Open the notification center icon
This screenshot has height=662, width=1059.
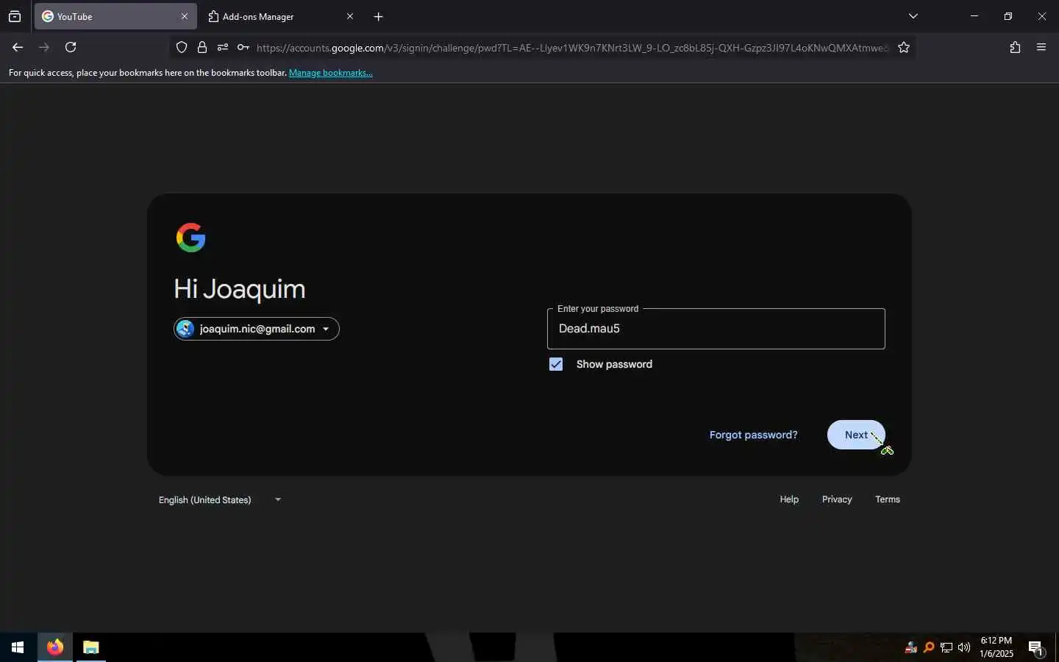click(1035, 648)
